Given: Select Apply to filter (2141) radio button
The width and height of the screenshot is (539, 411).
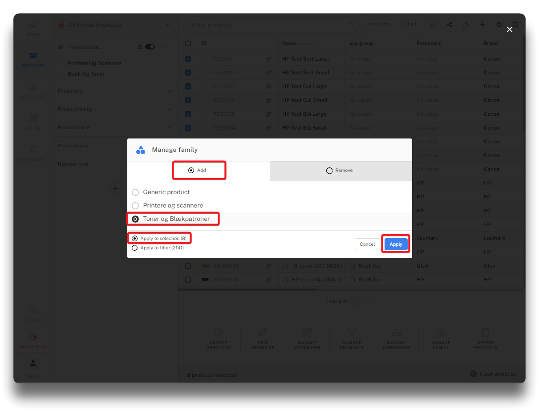Looking at the screenshot, I should [135, 248].
